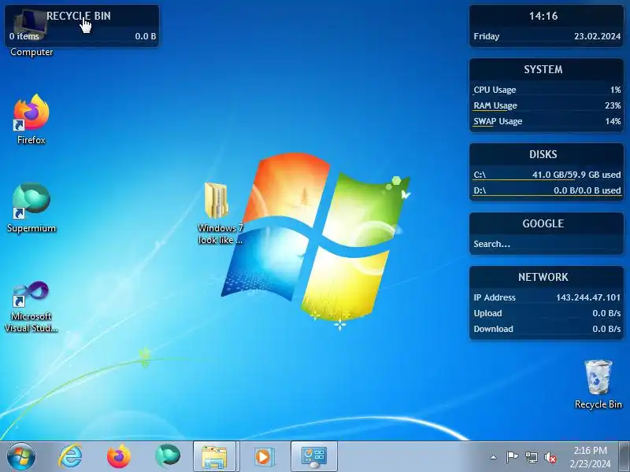Open the taskbar clock 2:16 PM
This screenshot has width=630, height=472.
point(590,457)
